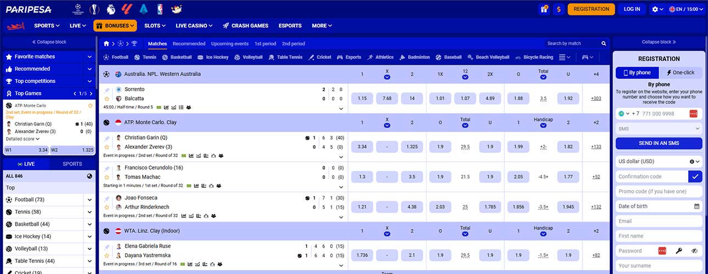Star Arthur Rinderknech match as favorite

coord(106,207)
